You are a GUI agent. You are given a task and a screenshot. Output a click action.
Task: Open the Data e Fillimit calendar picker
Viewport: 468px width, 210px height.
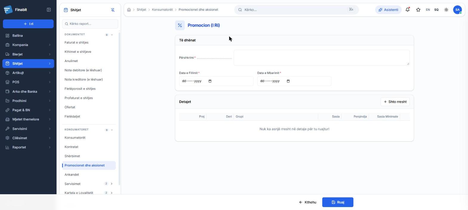coord(210,81)
